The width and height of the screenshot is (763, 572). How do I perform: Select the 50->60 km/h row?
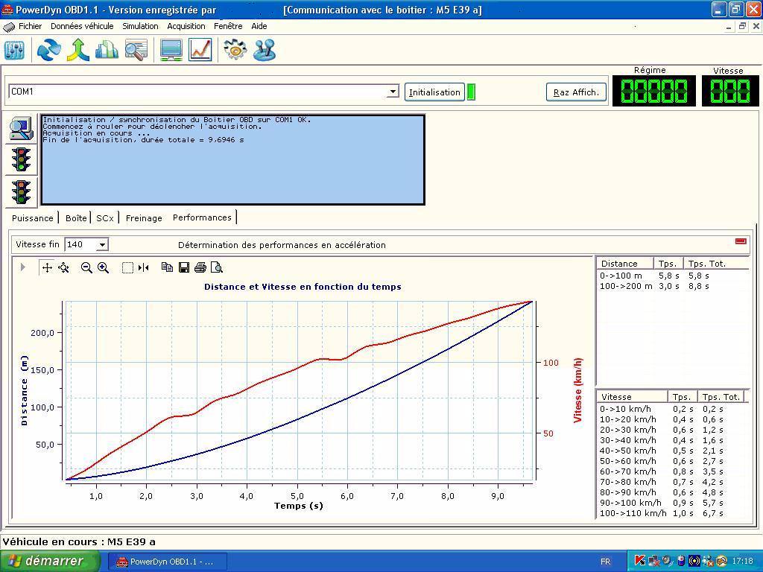coord(673,461)
